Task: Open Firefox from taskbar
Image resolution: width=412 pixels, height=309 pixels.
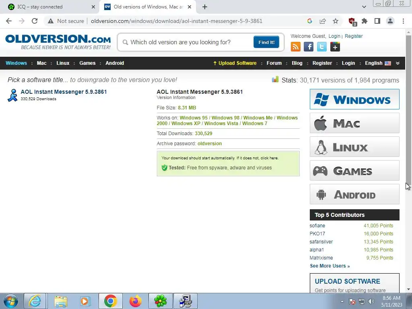Action: pyautogui.click(x=135, y=301)
